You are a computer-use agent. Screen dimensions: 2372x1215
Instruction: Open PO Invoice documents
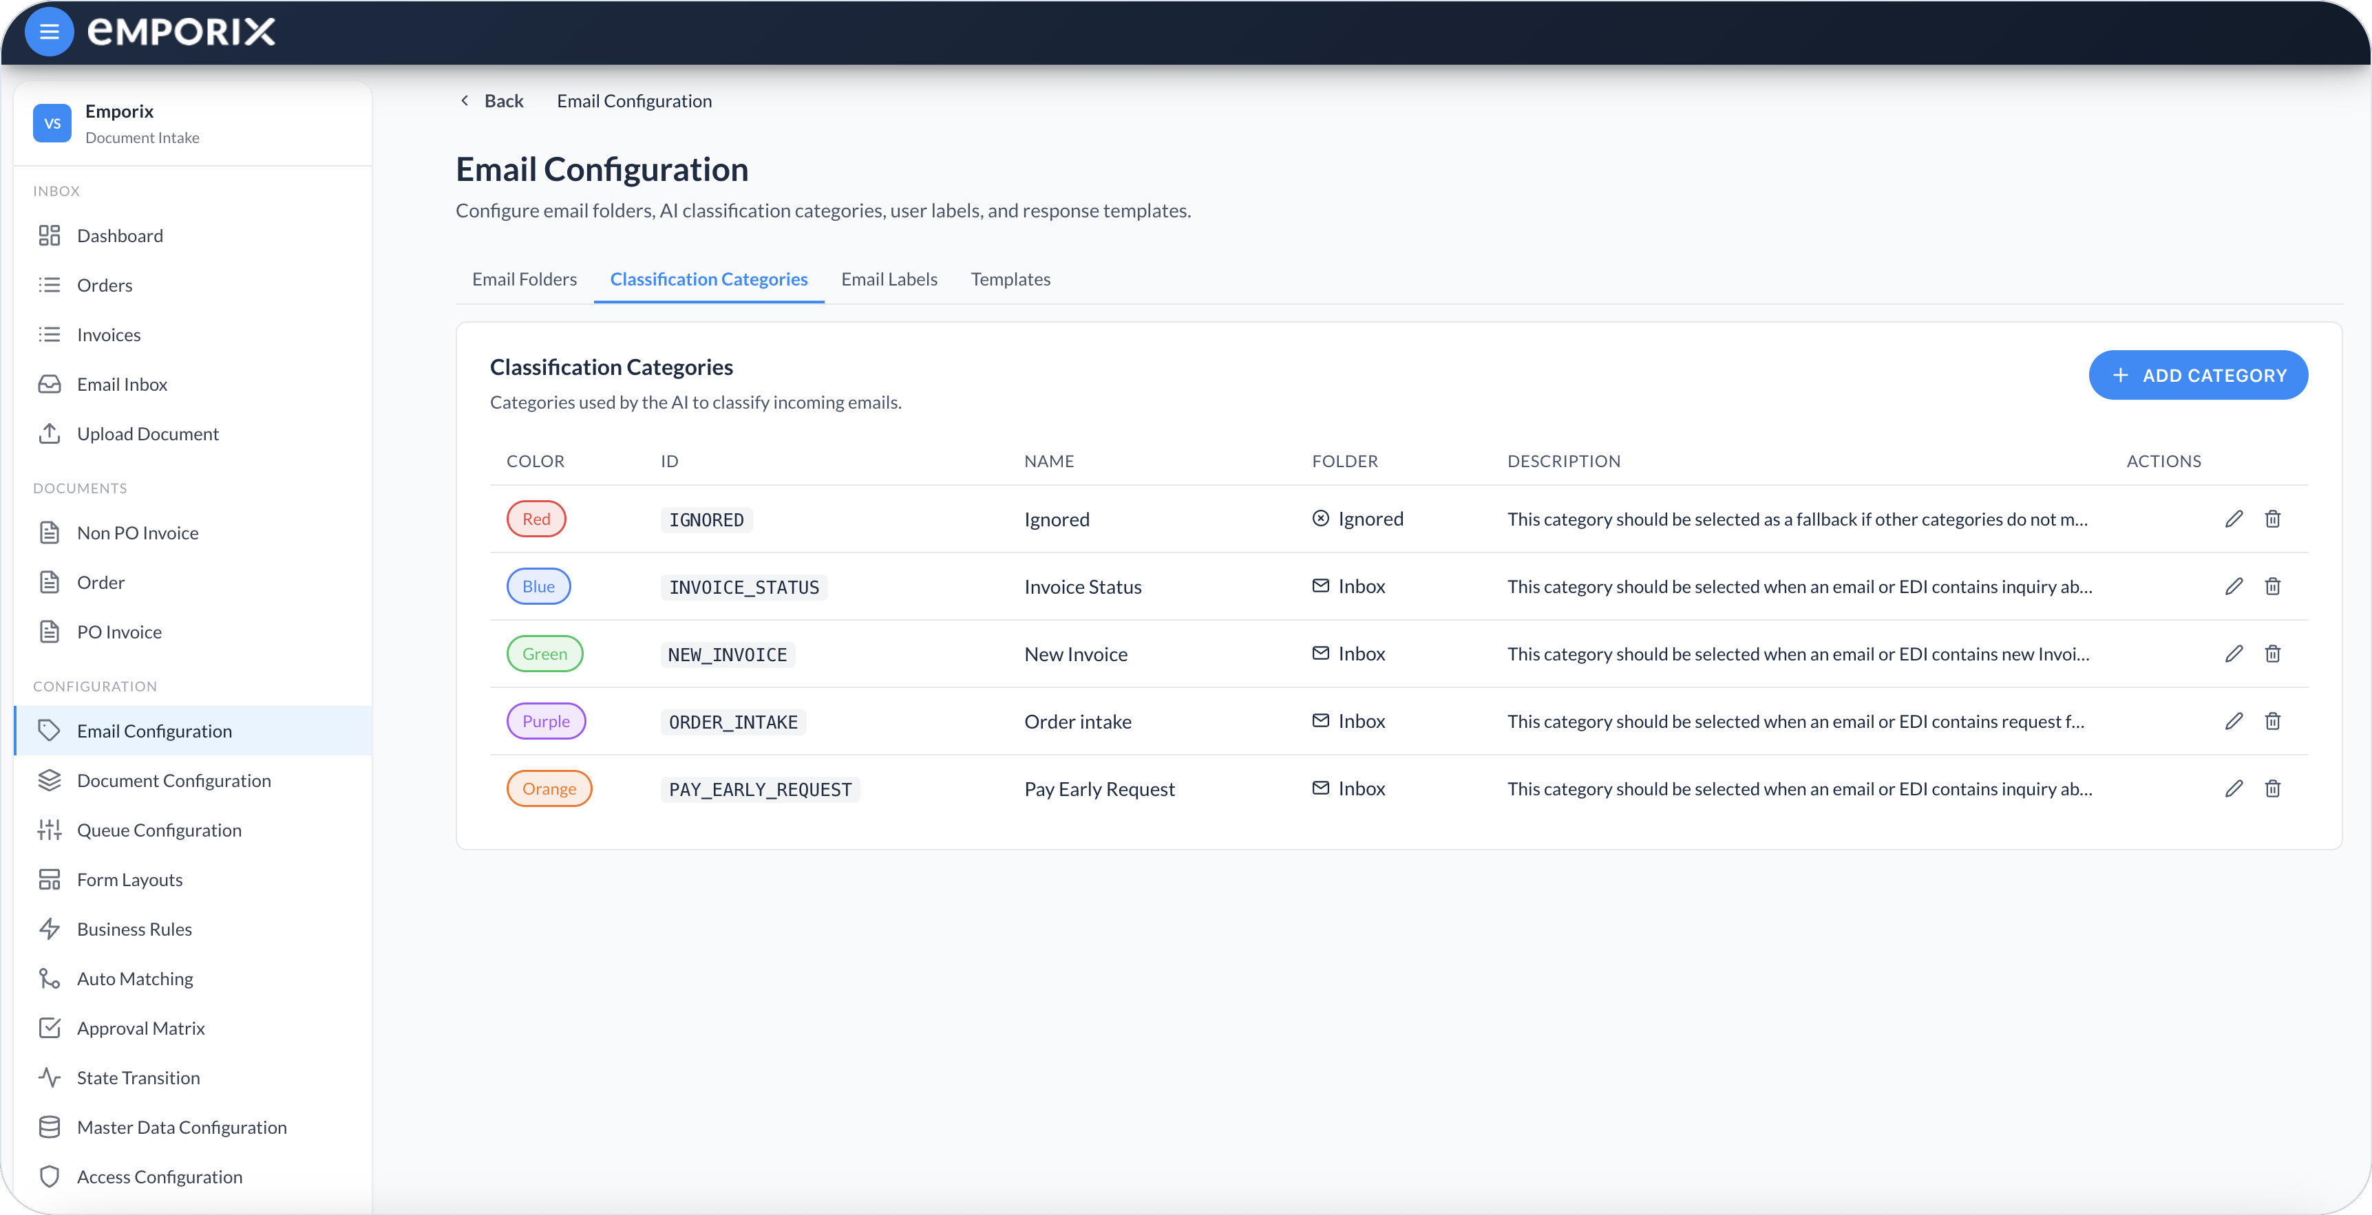[x=193, y=632]
